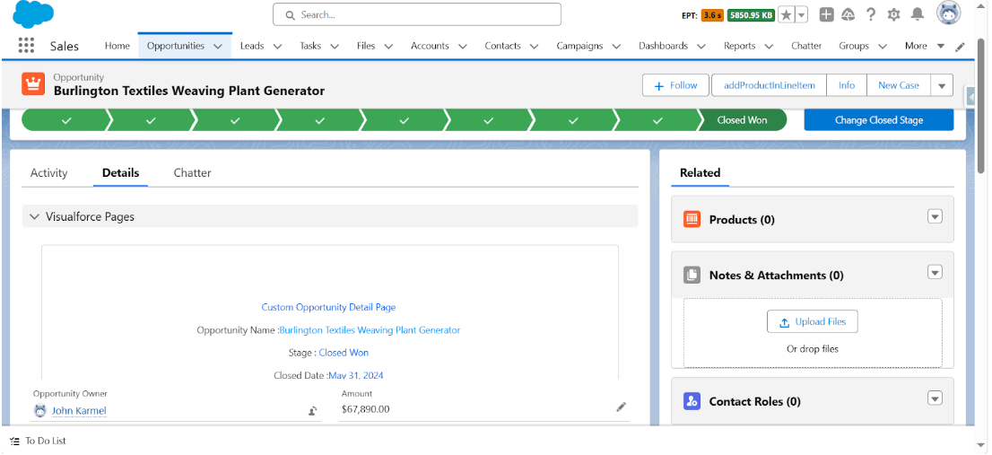Click the Follow button

pos(675,84)
